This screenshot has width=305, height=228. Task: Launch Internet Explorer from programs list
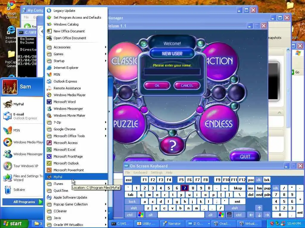76,68
